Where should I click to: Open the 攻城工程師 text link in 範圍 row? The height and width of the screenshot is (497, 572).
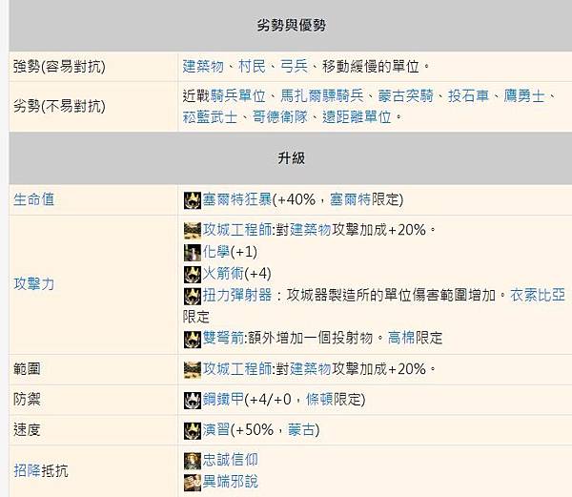coord(237,369)
